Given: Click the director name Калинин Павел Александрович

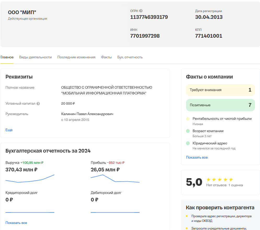Looking at the screenshot, I should pos(88,114).
